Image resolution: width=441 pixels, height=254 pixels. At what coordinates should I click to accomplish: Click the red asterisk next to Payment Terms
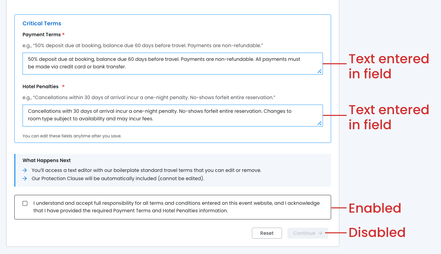(63, 35)
